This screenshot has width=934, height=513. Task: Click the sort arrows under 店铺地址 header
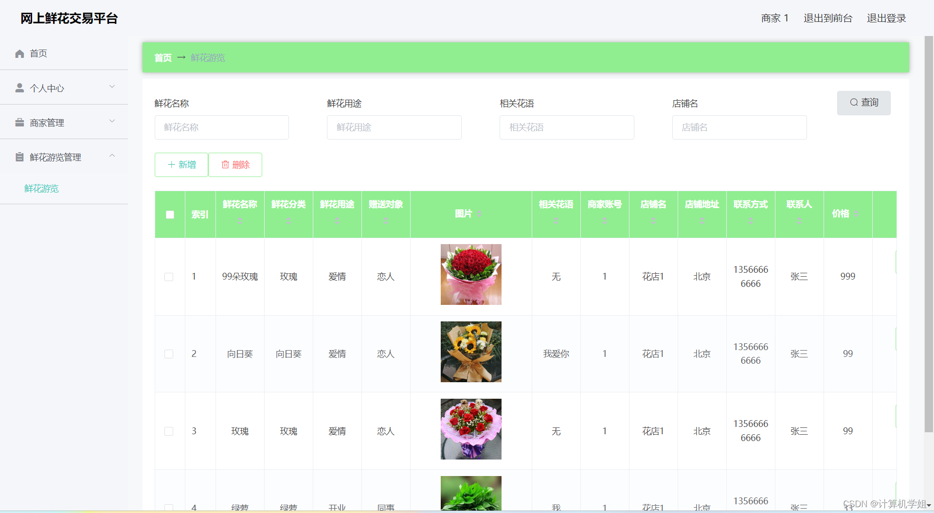tap(702, 221)
